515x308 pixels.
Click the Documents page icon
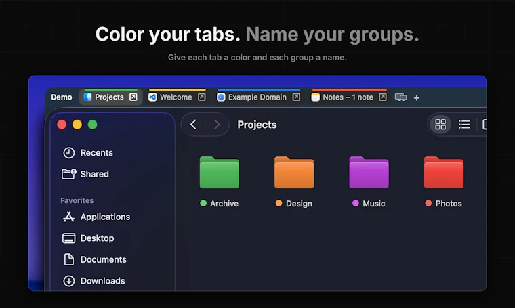point(69,259)
